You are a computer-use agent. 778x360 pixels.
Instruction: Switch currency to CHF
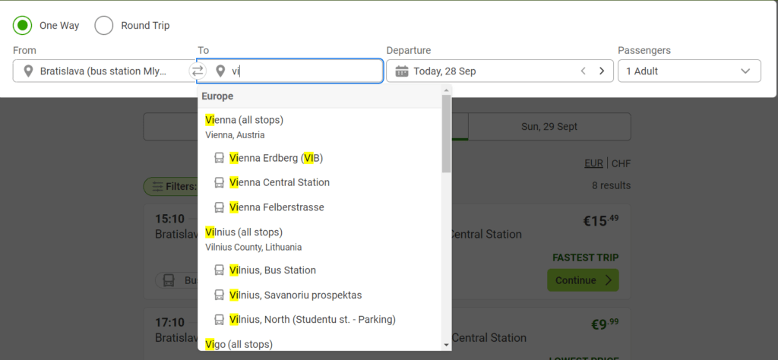coord(621,163)
